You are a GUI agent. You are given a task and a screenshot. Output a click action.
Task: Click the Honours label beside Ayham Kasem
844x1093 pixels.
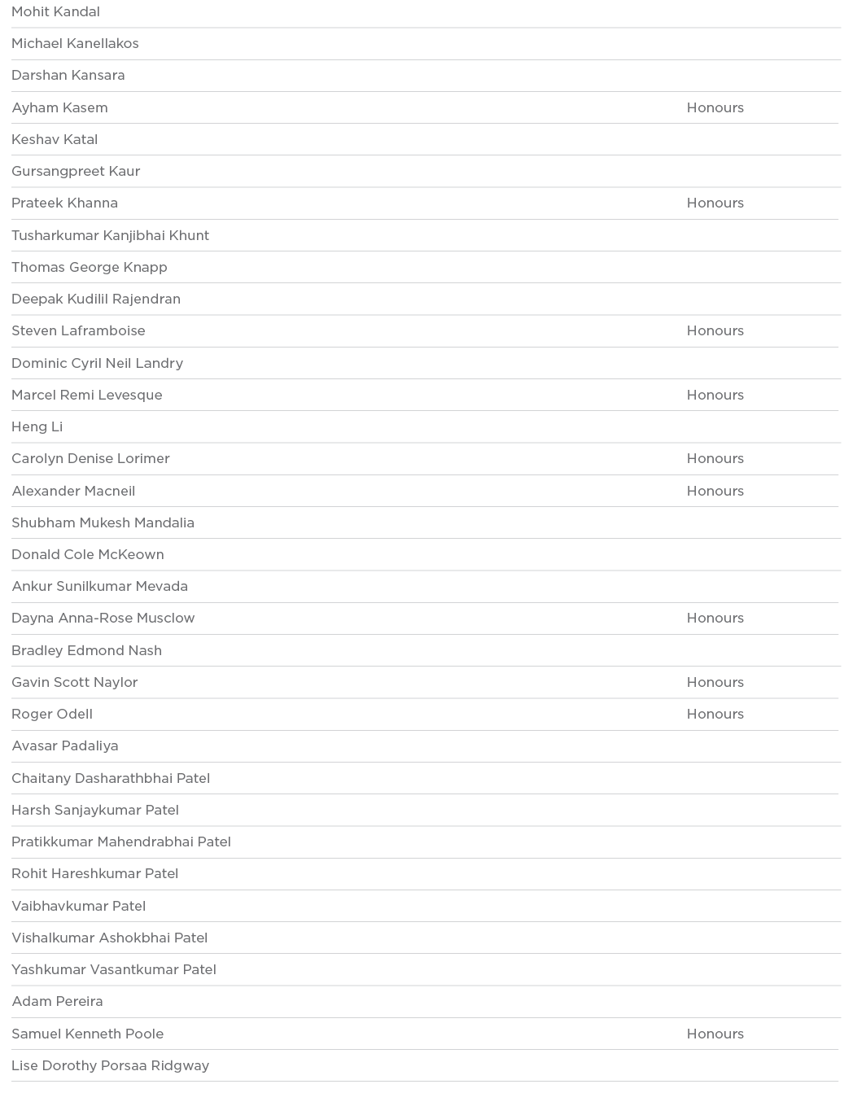click(715, 108)
